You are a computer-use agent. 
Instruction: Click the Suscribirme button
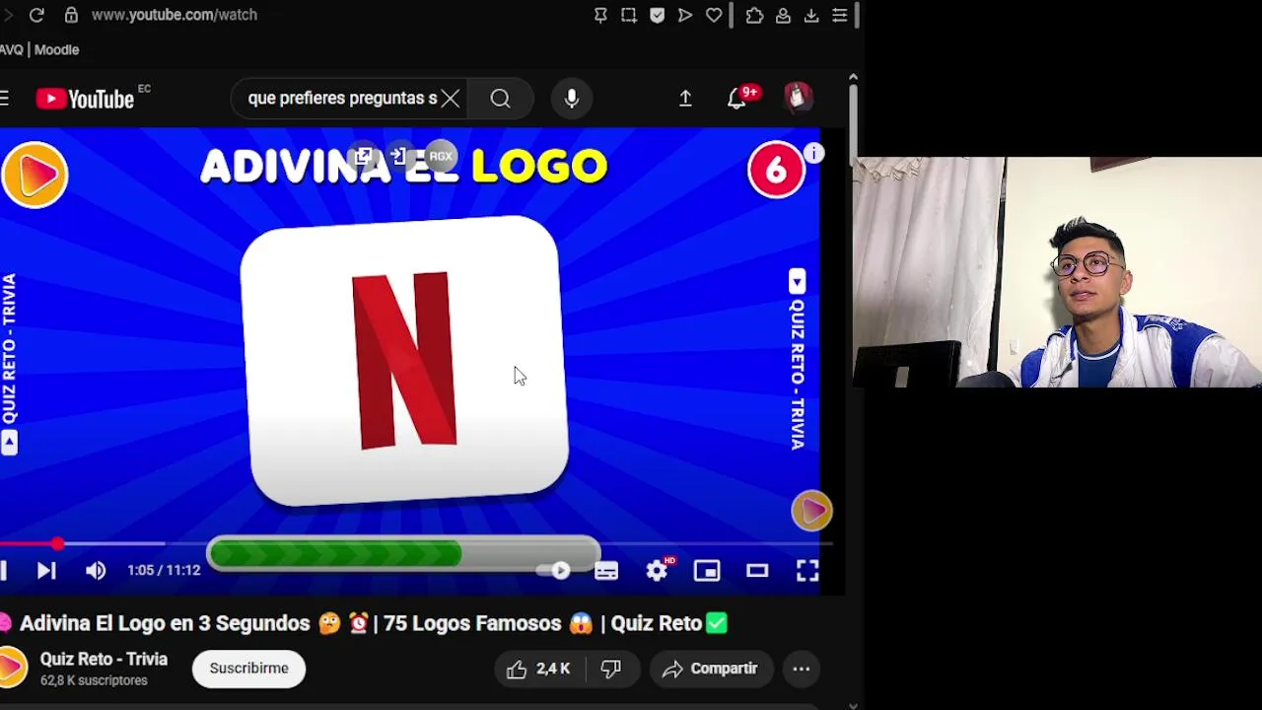pos(249,669)
